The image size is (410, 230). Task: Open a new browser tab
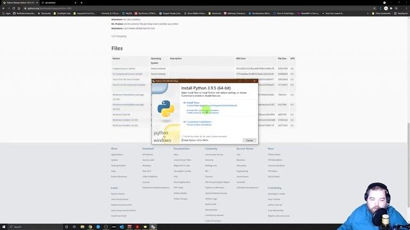click(x=81, y=3)
